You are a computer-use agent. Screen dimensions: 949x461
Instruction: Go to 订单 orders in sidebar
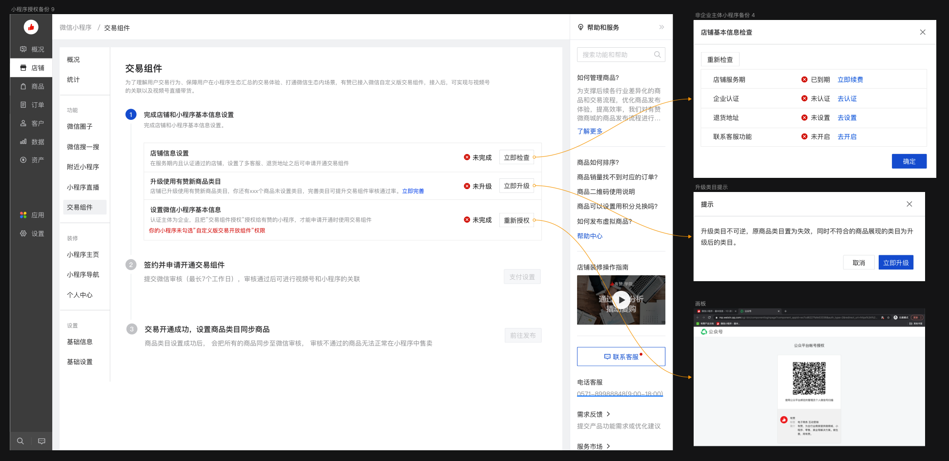32,105
